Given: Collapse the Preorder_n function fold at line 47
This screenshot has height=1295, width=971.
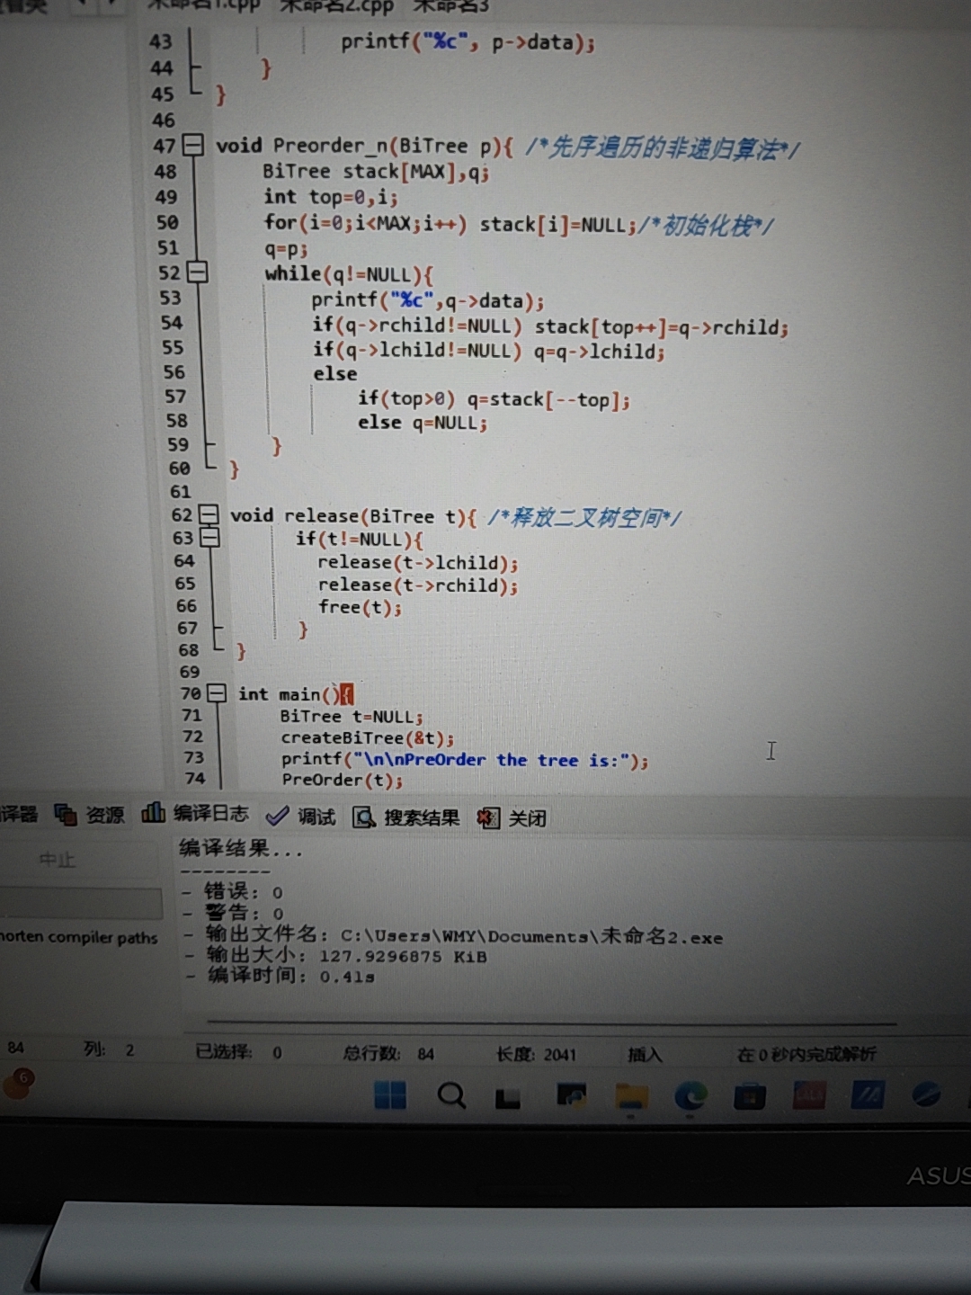Looking at the screenshot, I should pyautogui.click(x=192, y=145).
